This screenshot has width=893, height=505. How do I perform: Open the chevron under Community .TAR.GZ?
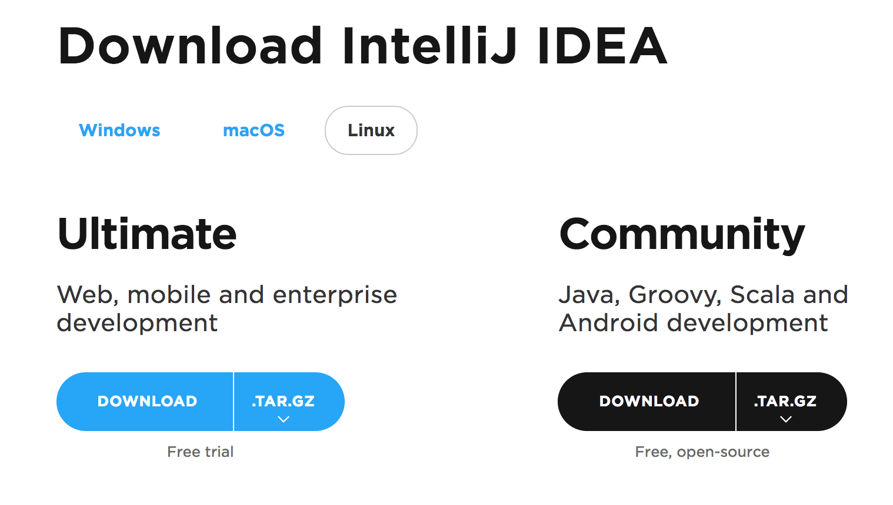[x=785, y=418]
